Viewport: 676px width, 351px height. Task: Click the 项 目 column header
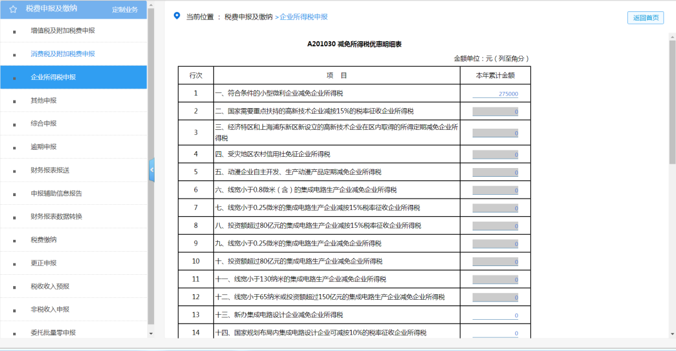tap(337, 76)
